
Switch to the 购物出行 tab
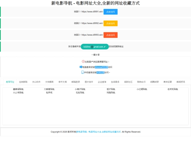coord(141,82)
